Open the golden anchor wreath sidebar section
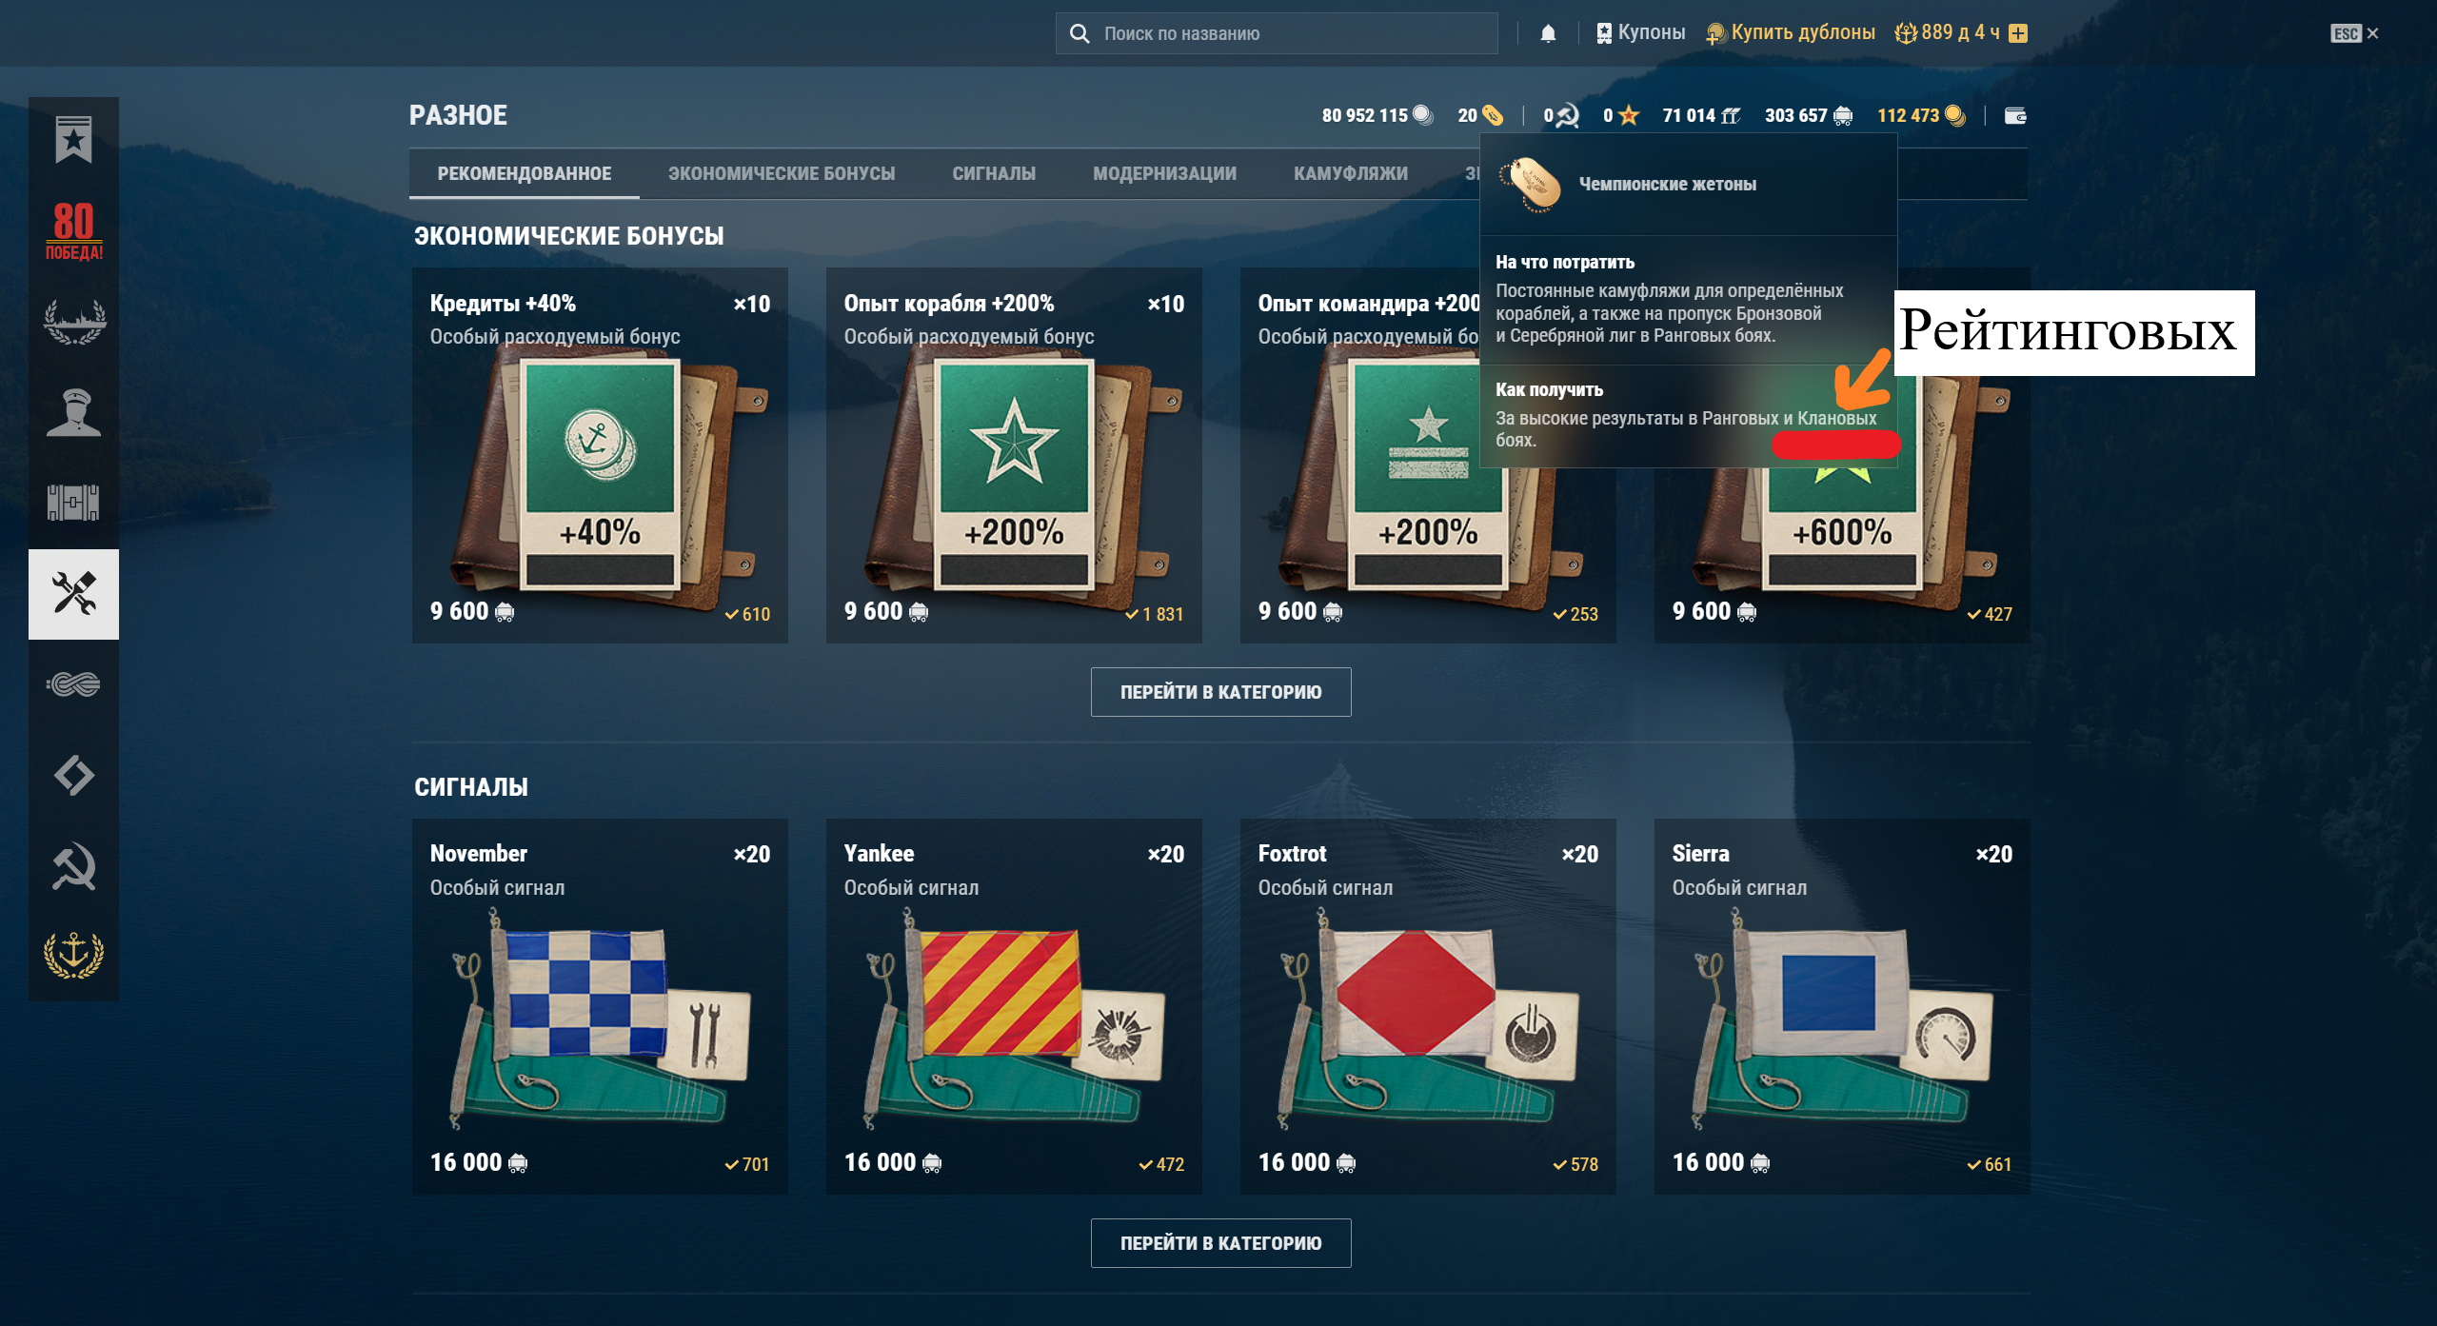 click(x=73, y=955)
